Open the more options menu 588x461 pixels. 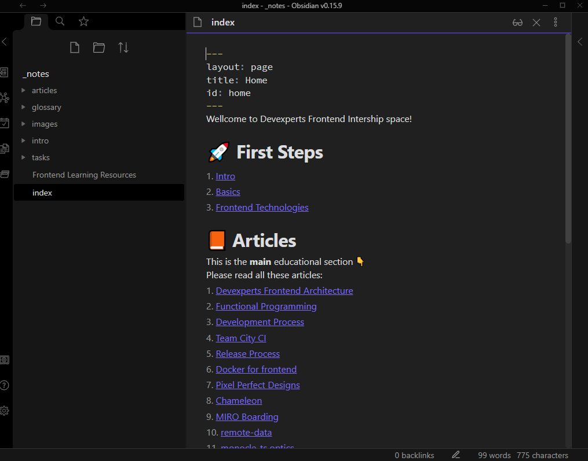(x=556, y=23)
